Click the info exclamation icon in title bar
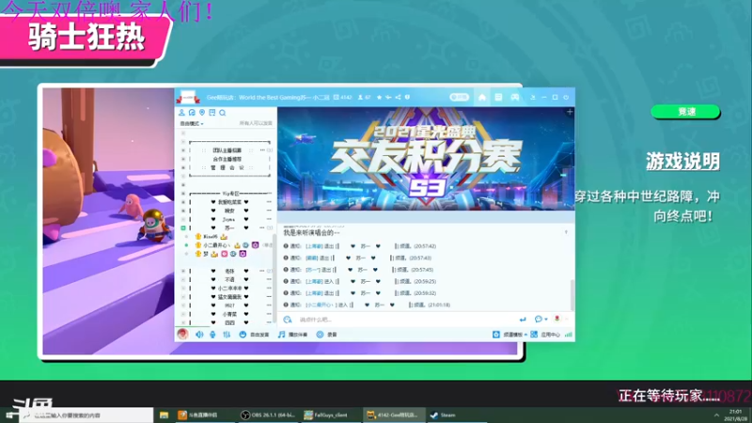 [x=408, y=98]
